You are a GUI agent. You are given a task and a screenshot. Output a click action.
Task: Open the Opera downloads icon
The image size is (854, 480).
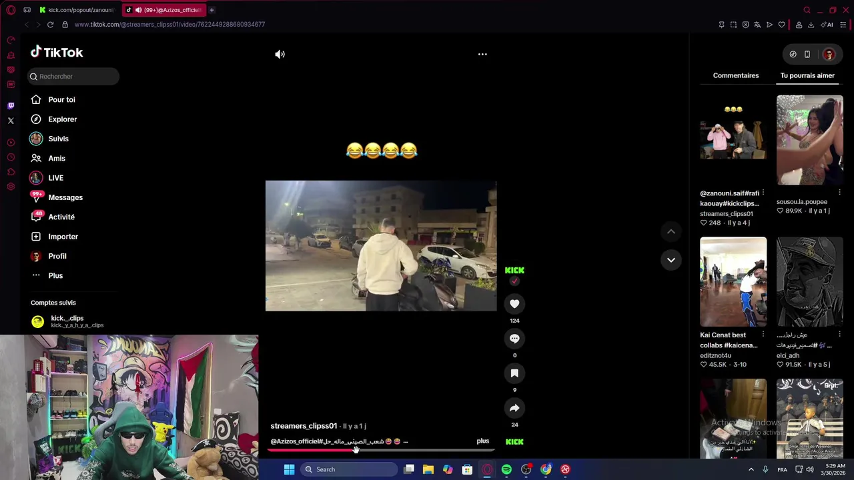coord(811,25)
